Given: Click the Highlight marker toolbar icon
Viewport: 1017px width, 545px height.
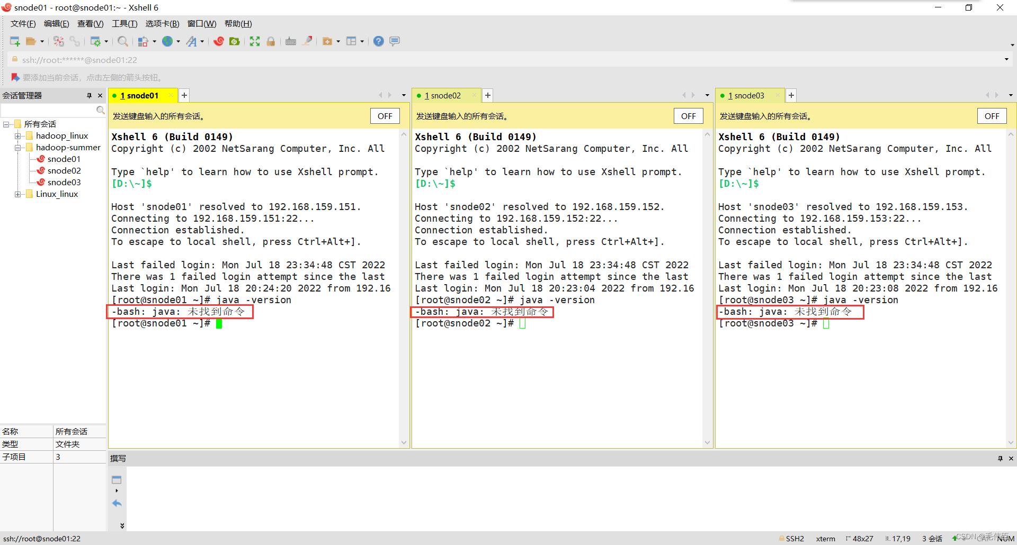Looking at the screenshot, I should click(x=307, y=41).
